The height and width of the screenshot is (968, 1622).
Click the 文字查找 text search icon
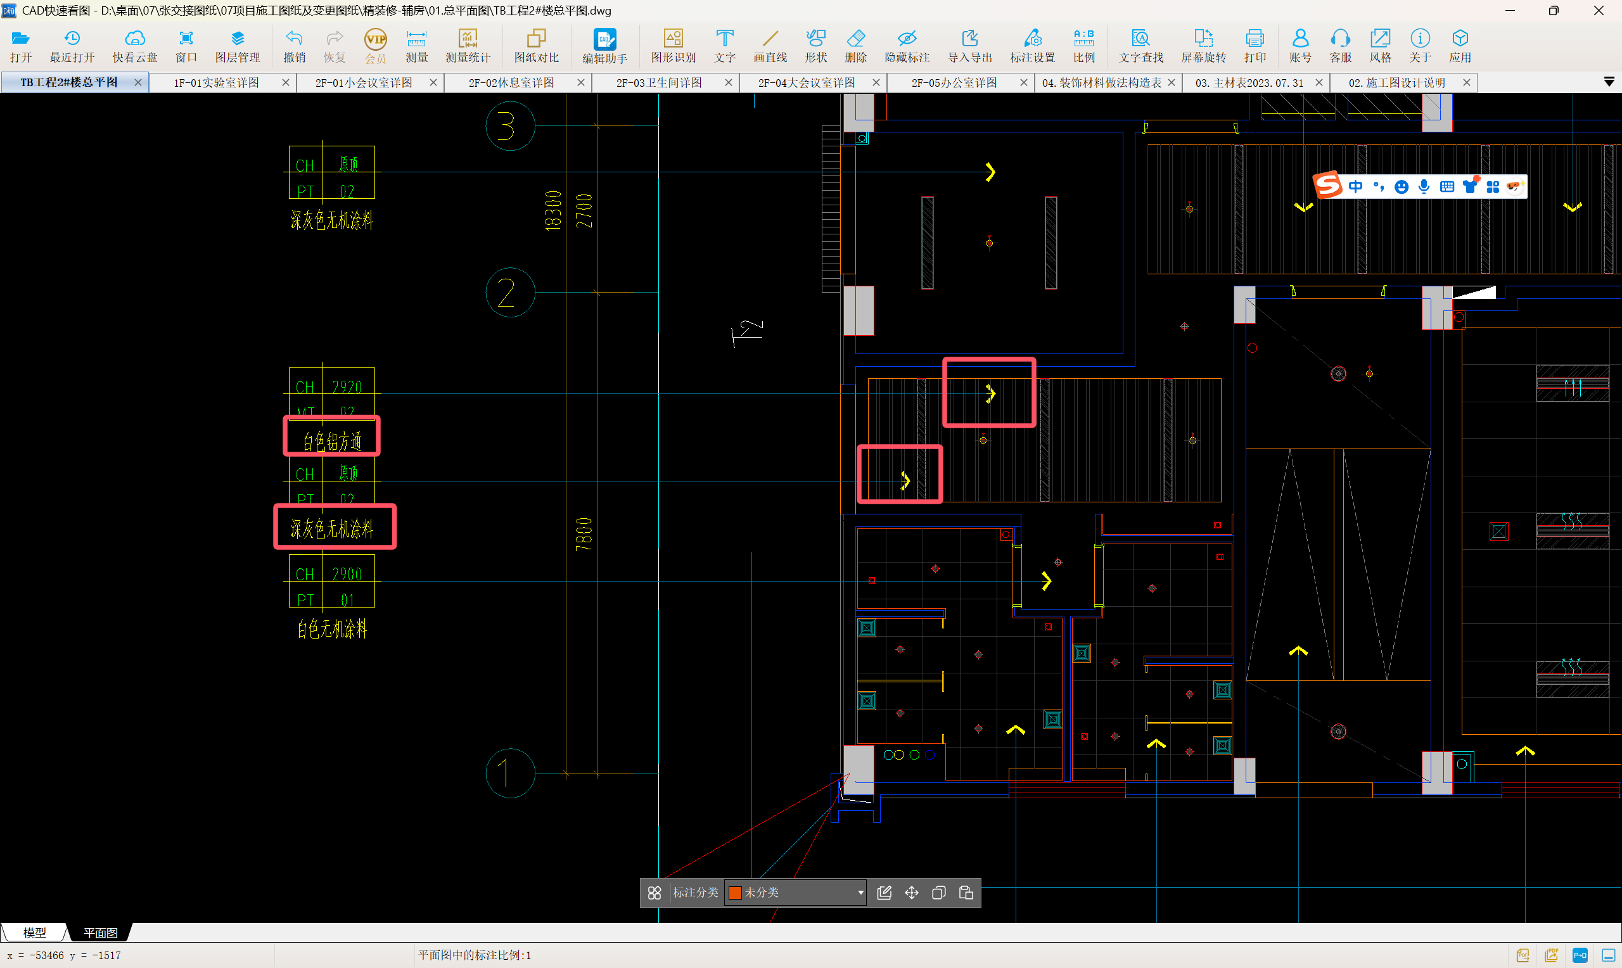1140,46
